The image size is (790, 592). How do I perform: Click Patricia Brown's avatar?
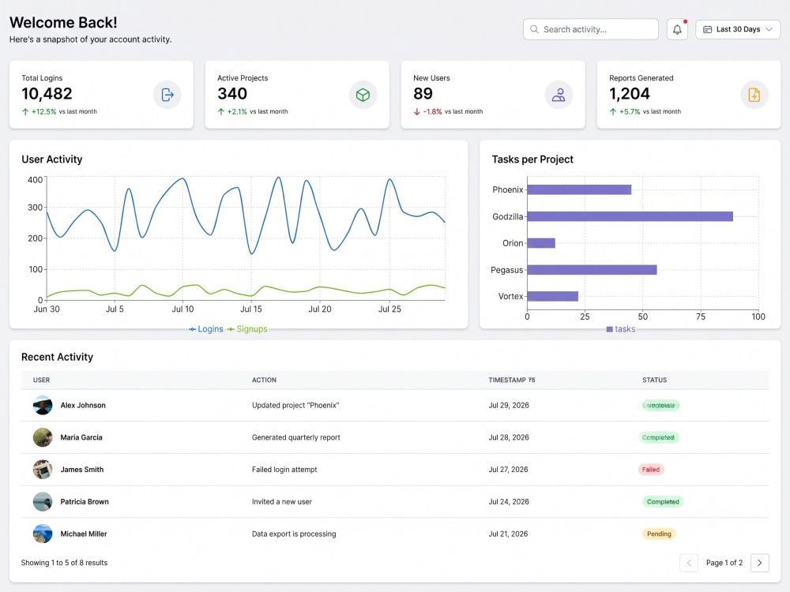click(x=43, y=502)
